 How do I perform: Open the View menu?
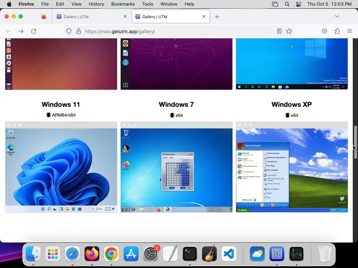[x=76, y=4]
